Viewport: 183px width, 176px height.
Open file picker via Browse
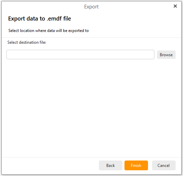coord(166,55)
